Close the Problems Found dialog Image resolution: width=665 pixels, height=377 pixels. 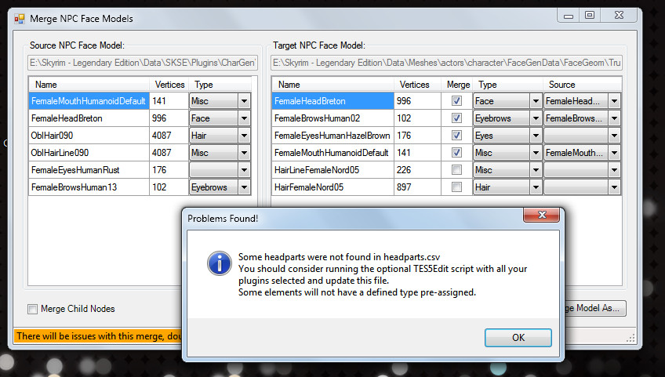[x=542, y=215]
